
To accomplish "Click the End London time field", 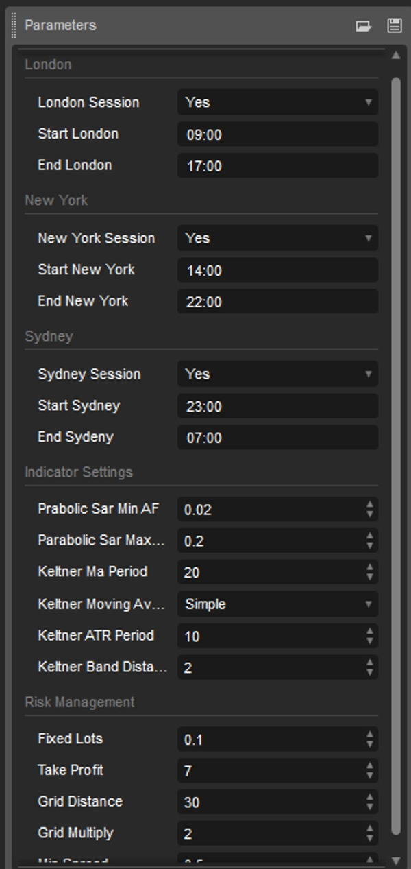I will pyautogui.click(x=277, y=166).
